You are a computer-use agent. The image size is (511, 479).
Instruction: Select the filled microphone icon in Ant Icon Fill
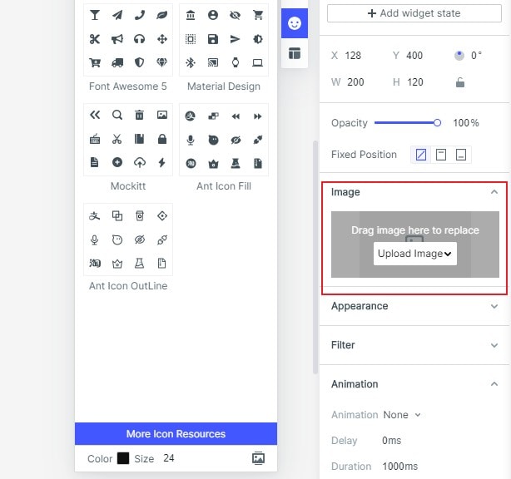point(191,141)
